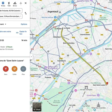
Task: Open the departure time dropdown
Action: click(x=3, y=24)
